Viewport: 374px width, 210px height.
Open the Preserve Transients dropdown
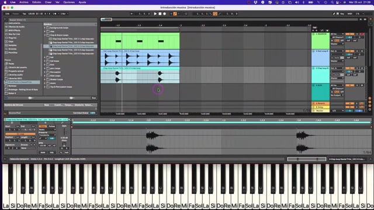pyautogui.click(x=47, y=135)
